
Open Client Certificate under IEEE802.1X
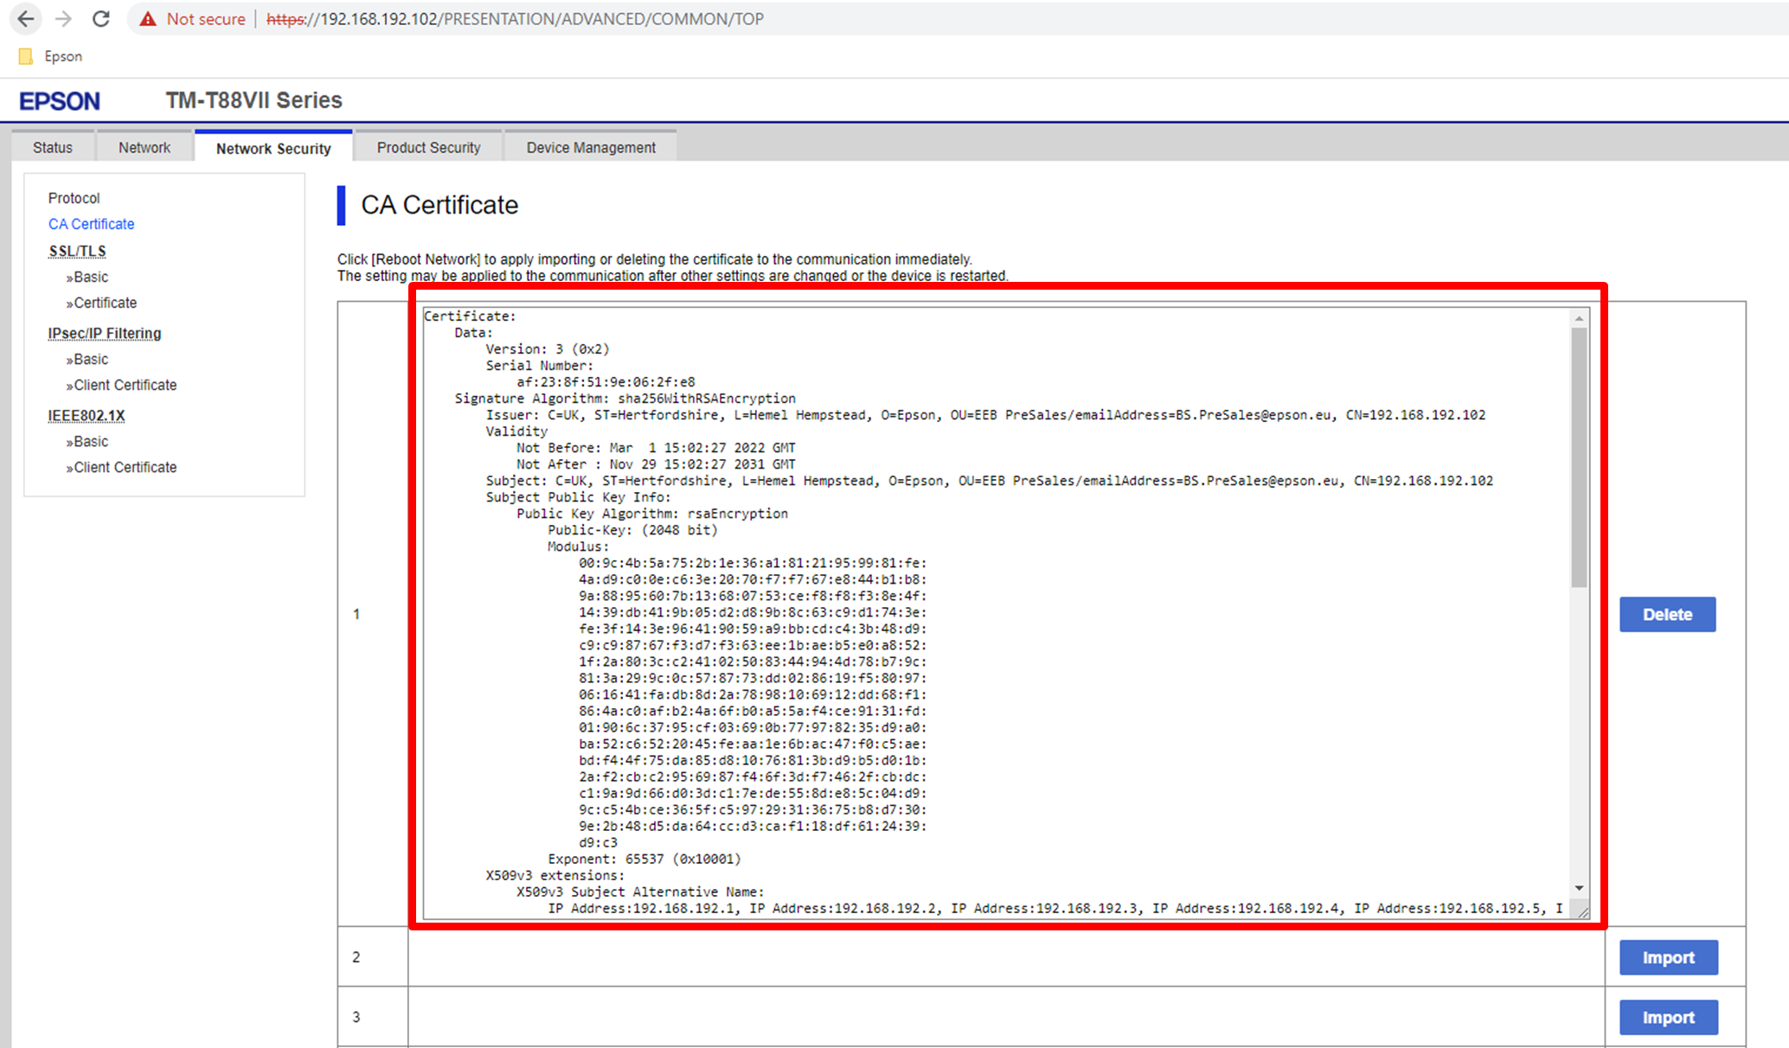point(125,467)
